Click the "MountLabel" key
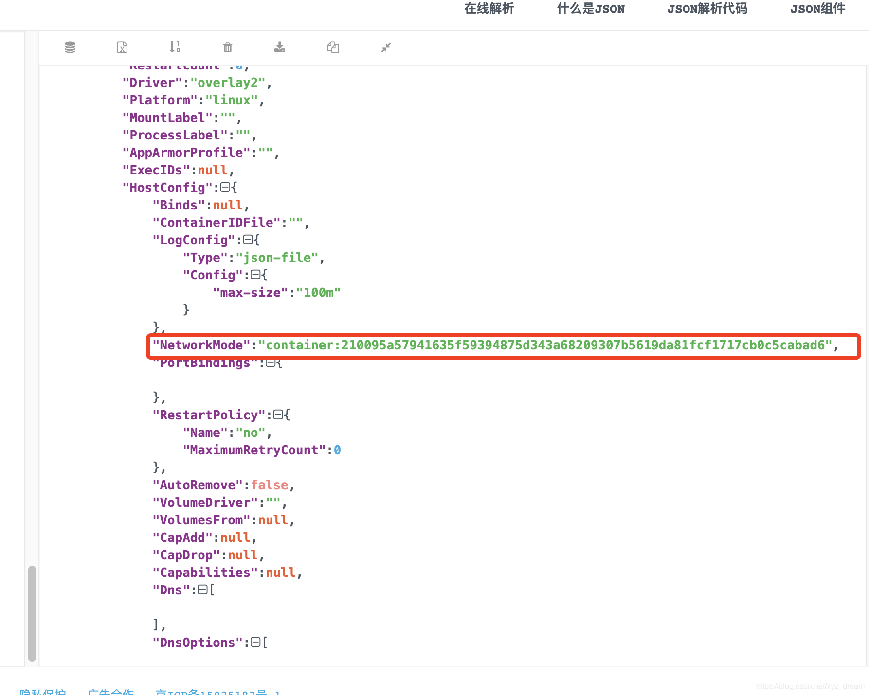Image resolution: width=869 pixels, height=695 pixels. pyautogui.click(x=167, y=118)
